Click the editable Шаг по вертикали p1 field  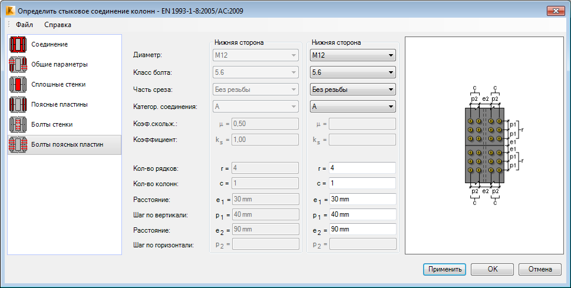pos(362,214)
